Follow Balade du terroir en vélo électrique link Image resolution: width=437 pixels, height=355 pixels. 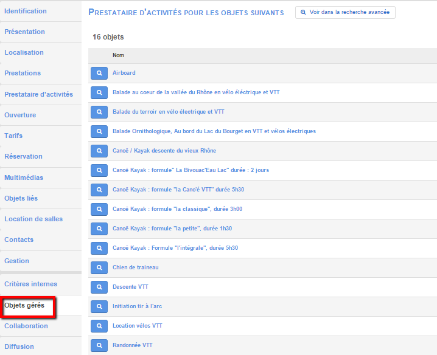click(x=169, y=112)
